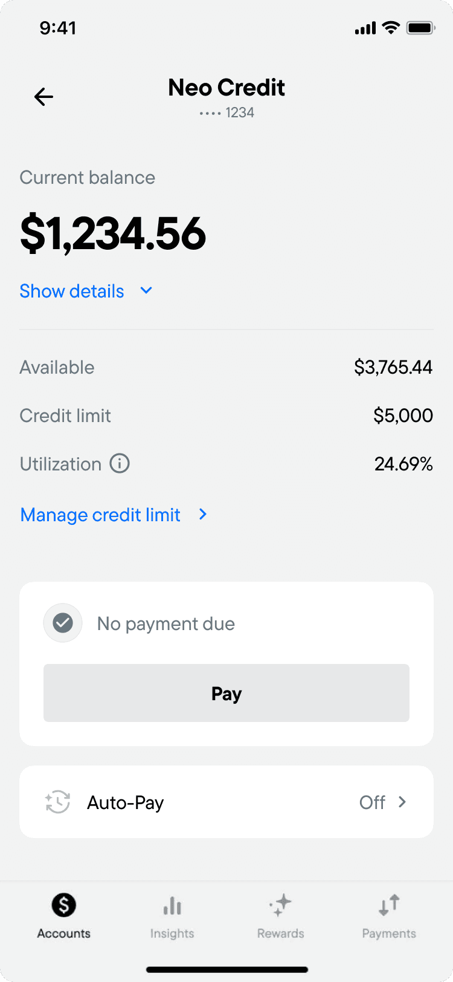The image size is (453, 982).
Task: Click the Pay button
Action: point(226,693)
